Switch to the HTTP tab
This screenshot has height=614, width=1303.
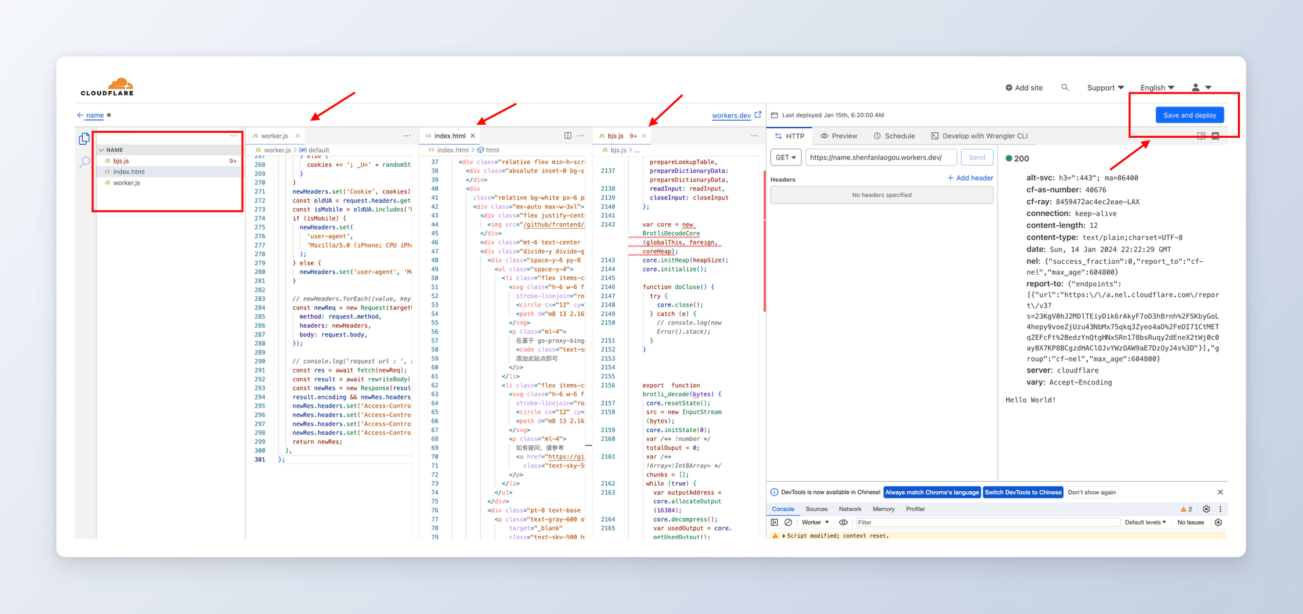pos(790,136)
